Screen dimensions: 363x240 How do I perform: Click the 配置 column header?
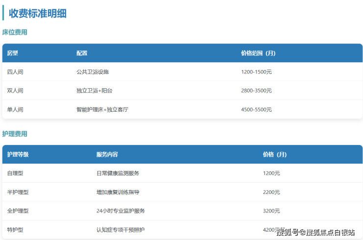(x=82, y=53)
